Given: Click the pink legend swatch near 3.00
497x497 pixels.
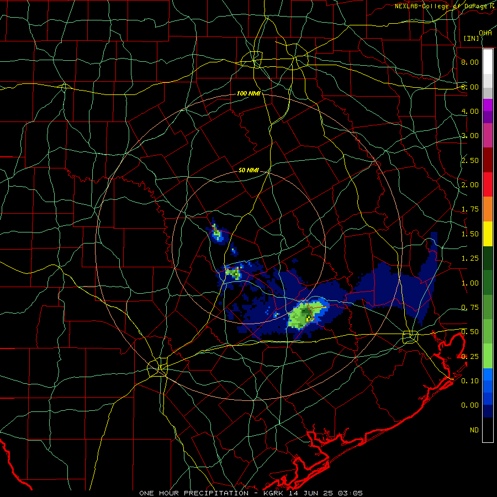Looking at the screenshot, I should (x=488, y=135).
